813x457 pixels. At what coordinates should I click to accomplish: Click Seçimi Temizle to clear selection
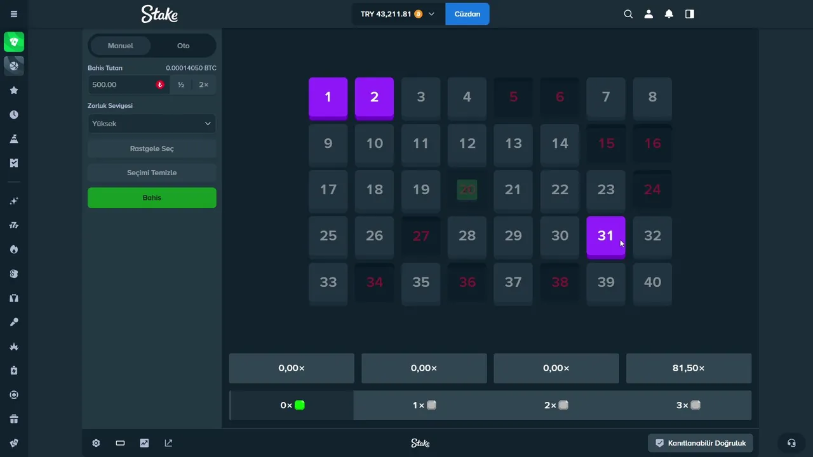click(x=152, y=173)
